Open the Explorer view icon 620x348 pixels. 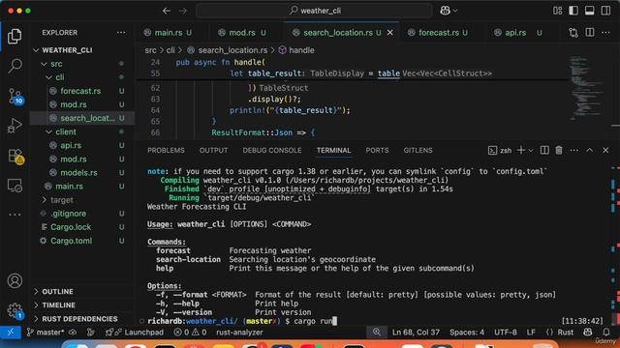click(15, 36)
